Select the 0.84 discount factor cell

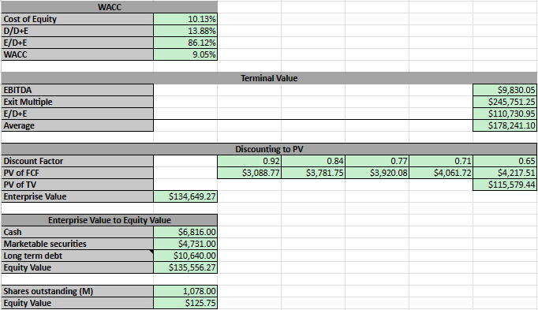click(x=313, y=161)
